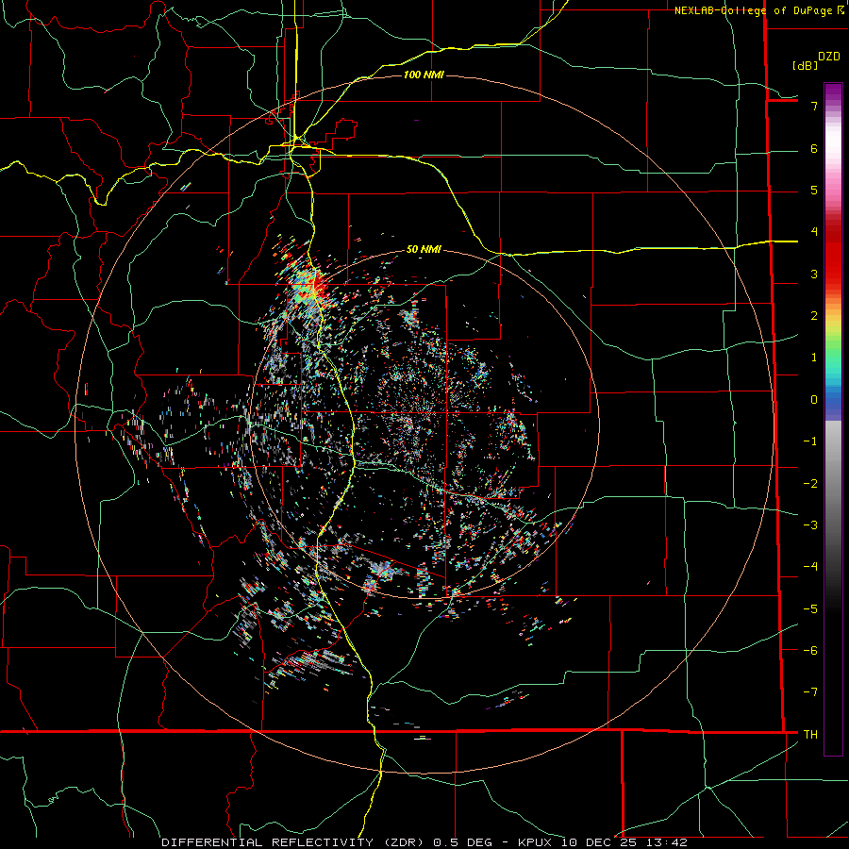Click the '0' value on color scale

pyautogui.click(x=814, y=400)
